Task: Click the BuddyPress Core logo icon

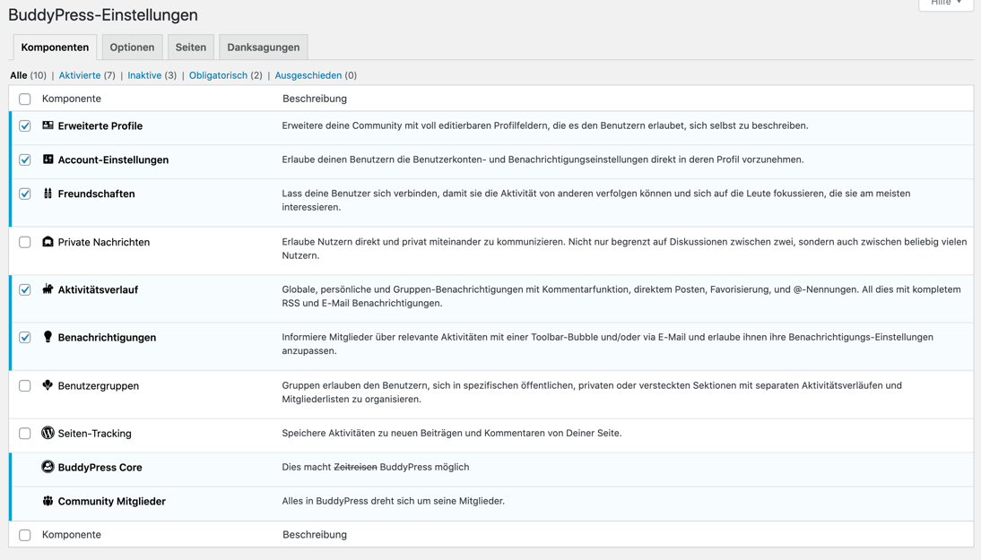Action: (x=48, y=466)
